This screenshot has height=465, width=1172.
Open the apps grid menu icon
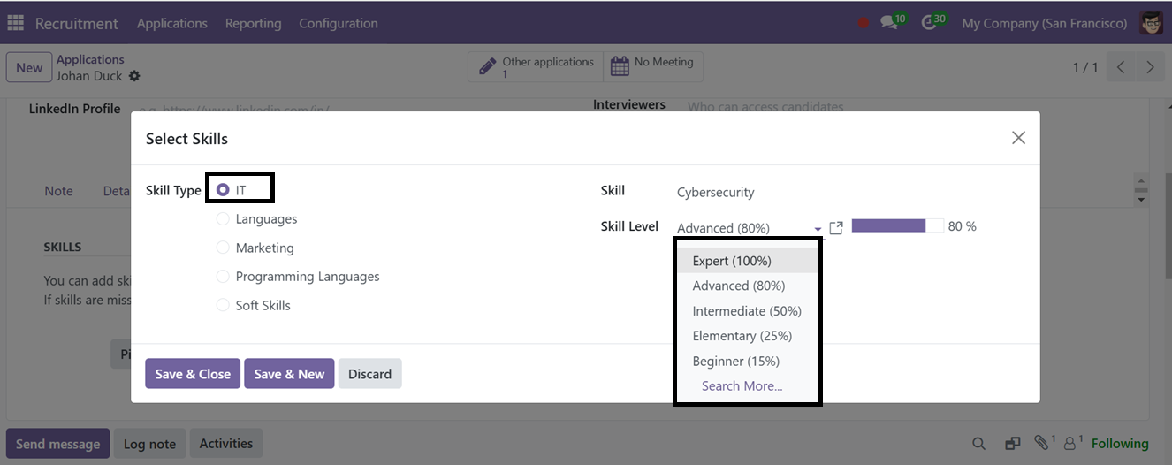(x=15, y=23)
